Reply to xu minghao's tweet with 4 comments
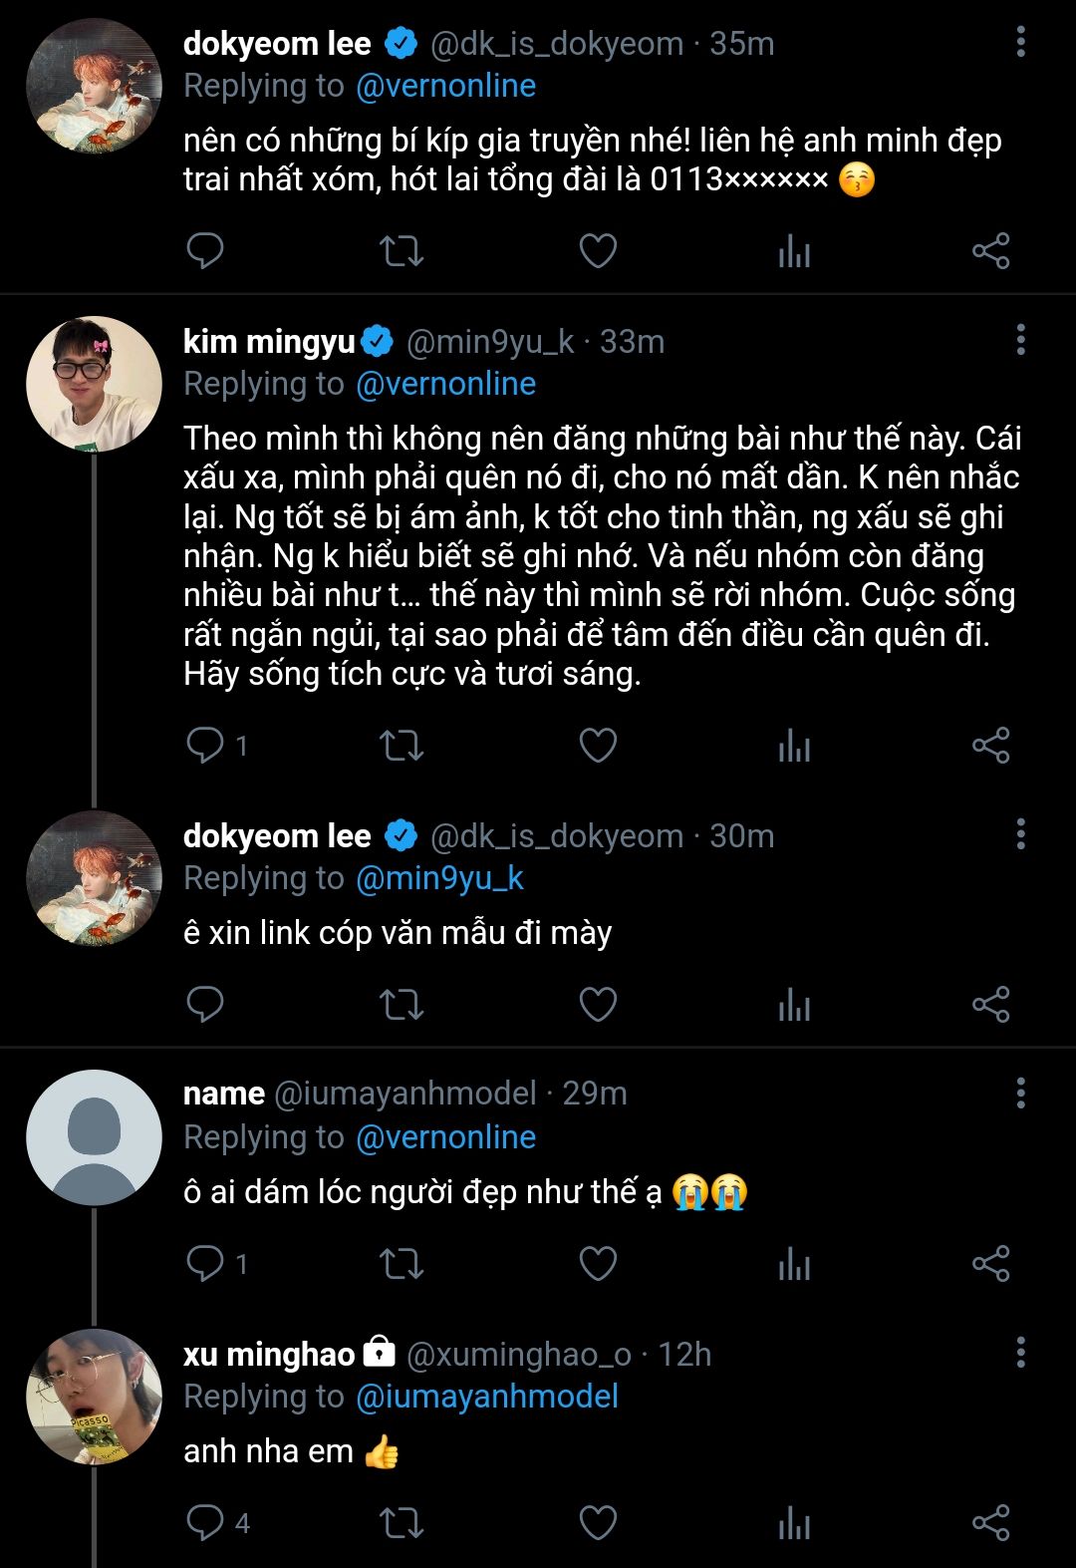The width and height of the screenshot is (1076, 1568). click(206, 1523)
